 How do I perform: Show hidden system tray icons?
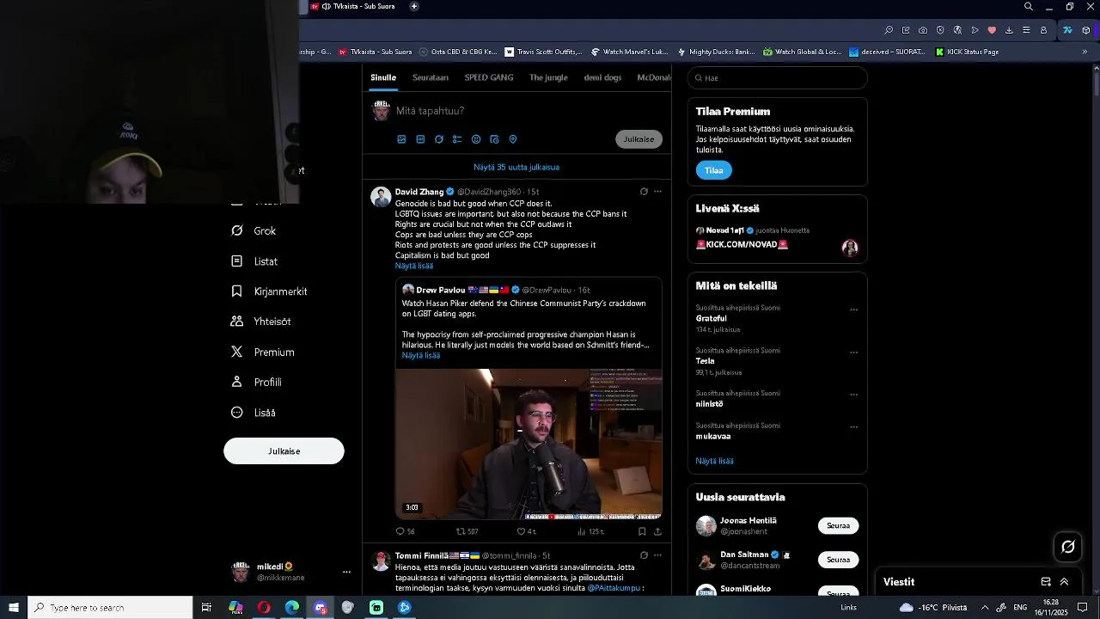(985, 608)
